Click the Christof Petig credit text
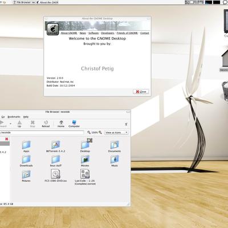 (x=97, y=68)
